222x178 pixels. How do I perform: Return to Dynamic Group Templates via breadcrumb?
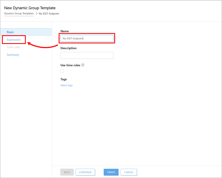[x=19, y=13]
